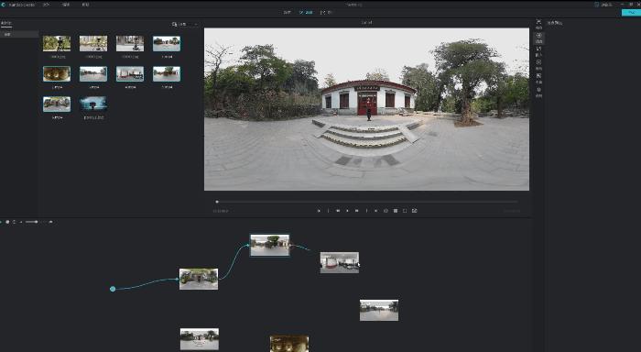
Task: Open the media filter dropdown above thumbnails
Action: [x=189, y=25]
